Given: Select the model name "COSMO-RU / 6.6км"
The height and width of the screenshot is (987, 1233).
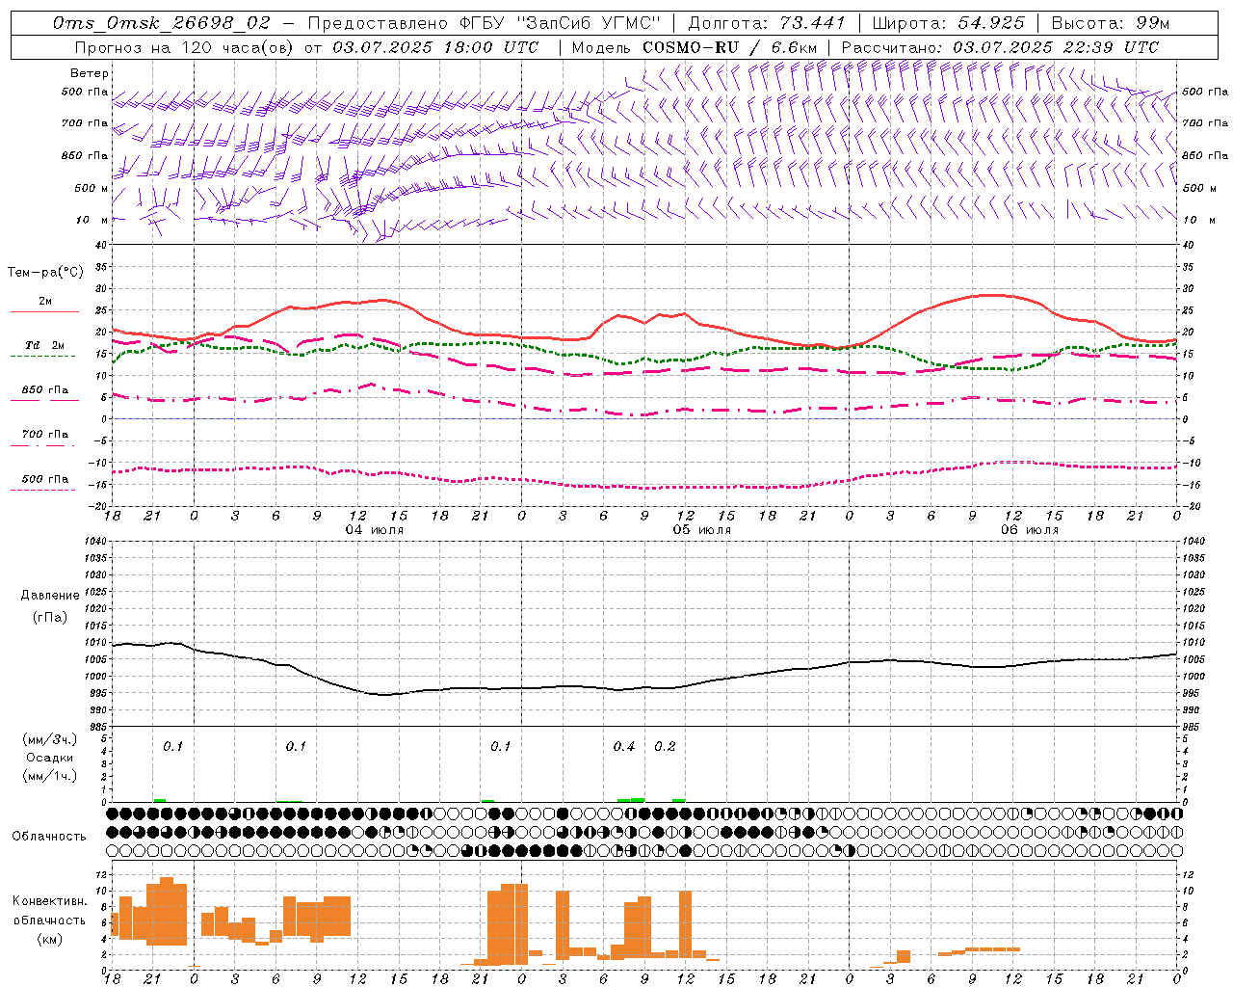Looking at the screenshot, I should coord(729,47).
